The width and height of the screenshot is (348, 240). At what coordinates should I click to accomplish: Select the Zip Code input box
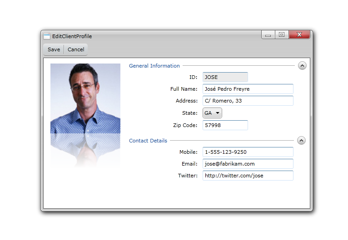pyautogui.click(x=225, y=125)
